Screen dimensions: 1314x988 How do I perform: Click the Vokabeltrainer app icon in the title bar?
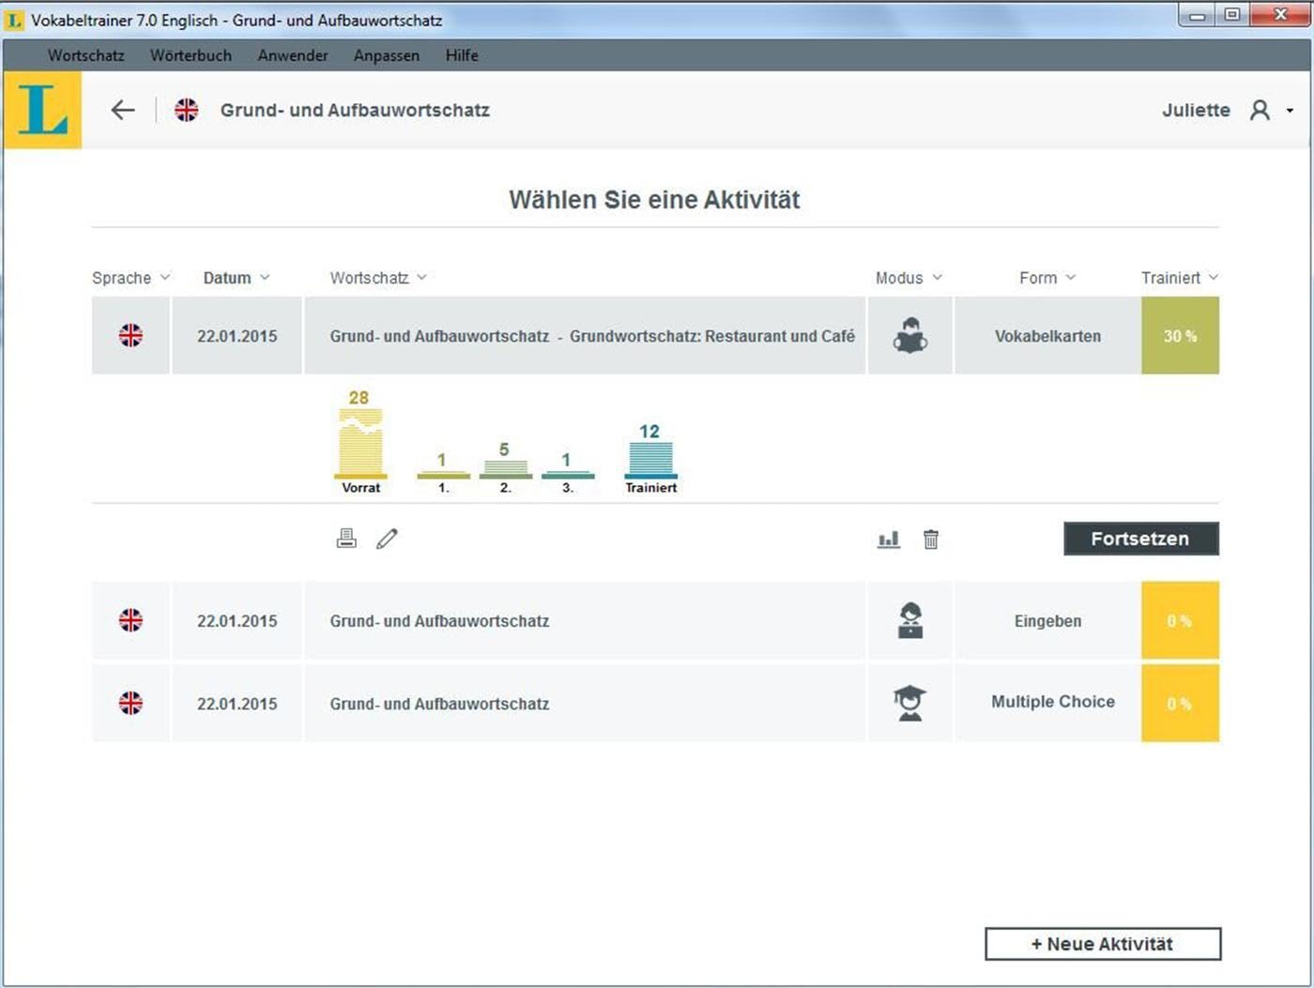[14, 19]
